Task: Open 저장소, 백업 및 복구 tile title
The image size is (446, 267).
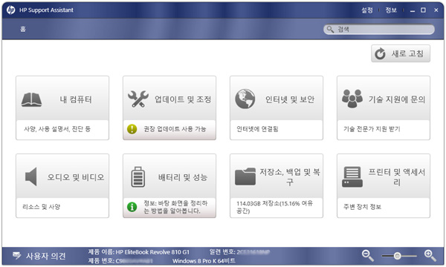Action: pos(290,177)
